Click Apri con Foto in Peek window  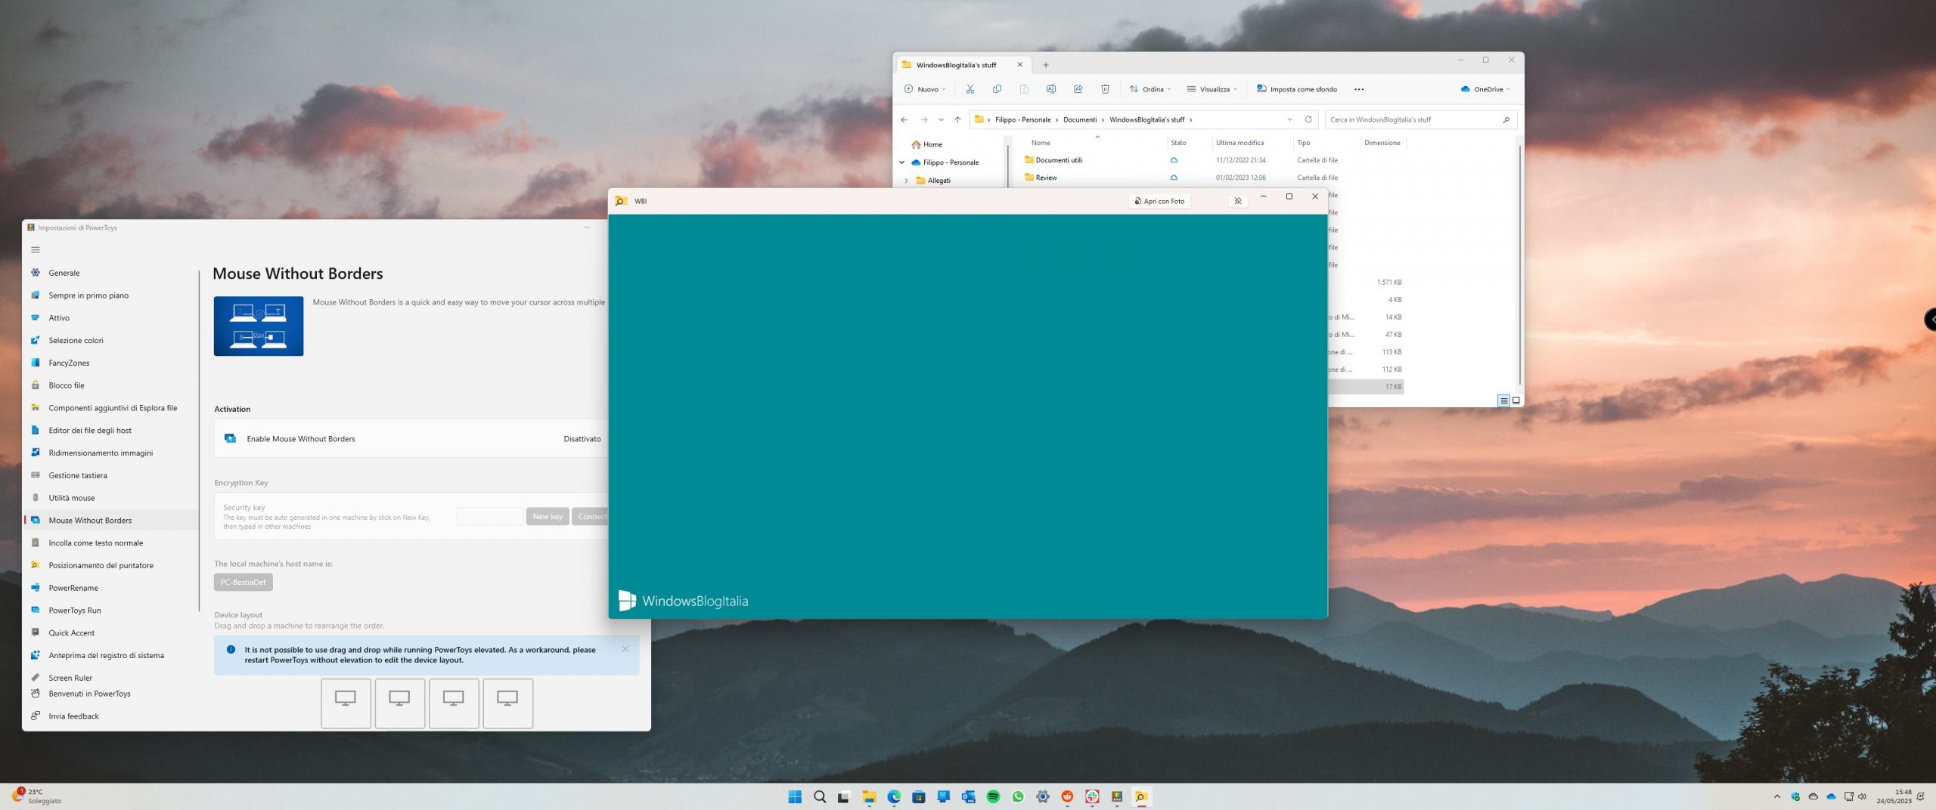[x=1159, y=201]
